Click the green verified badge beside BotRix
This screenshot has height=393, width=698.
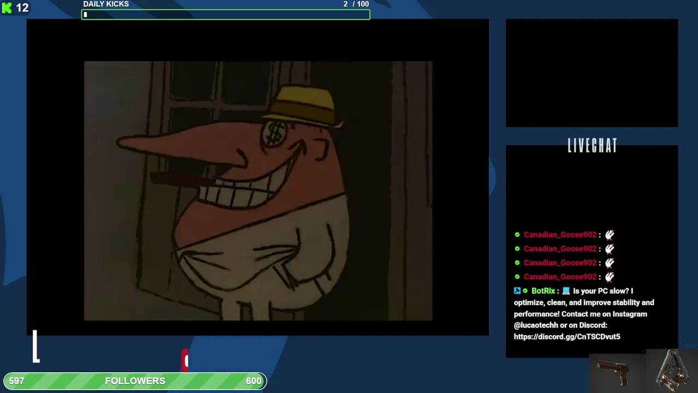pyautogui.click(x=525, y=291)
